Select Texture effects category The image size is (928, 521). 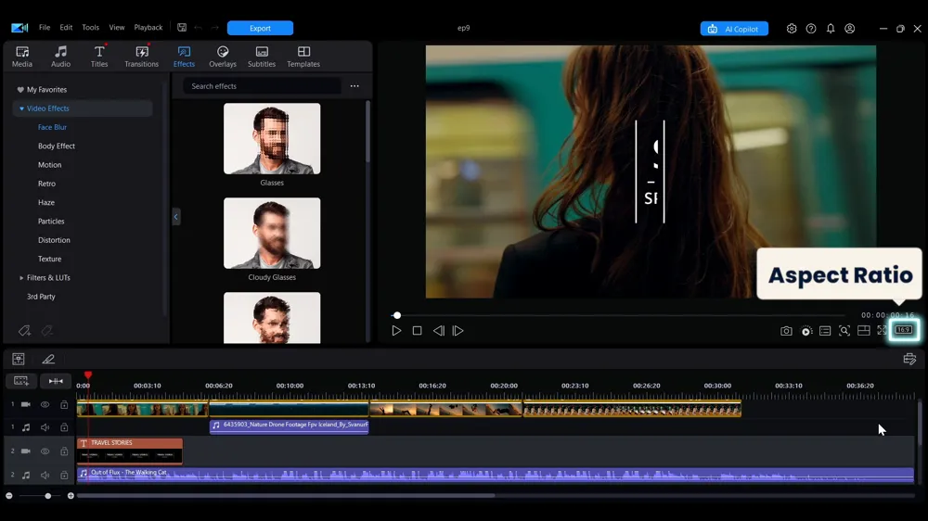pyautogui.click(x=50, y=259)
